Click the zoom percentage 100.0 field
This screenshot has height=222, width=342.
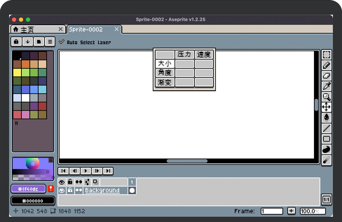coord(313,211)
